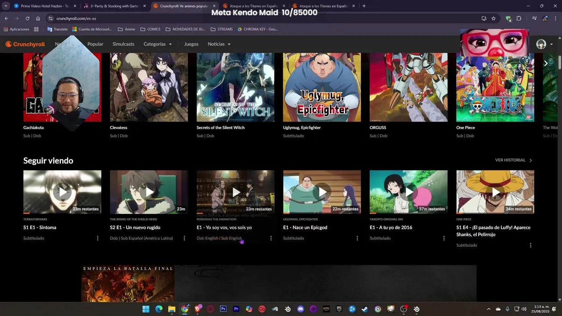This screenshot has width=562, height=316.
Task: Open the Clevatess series title
Action: pos(119,128)
